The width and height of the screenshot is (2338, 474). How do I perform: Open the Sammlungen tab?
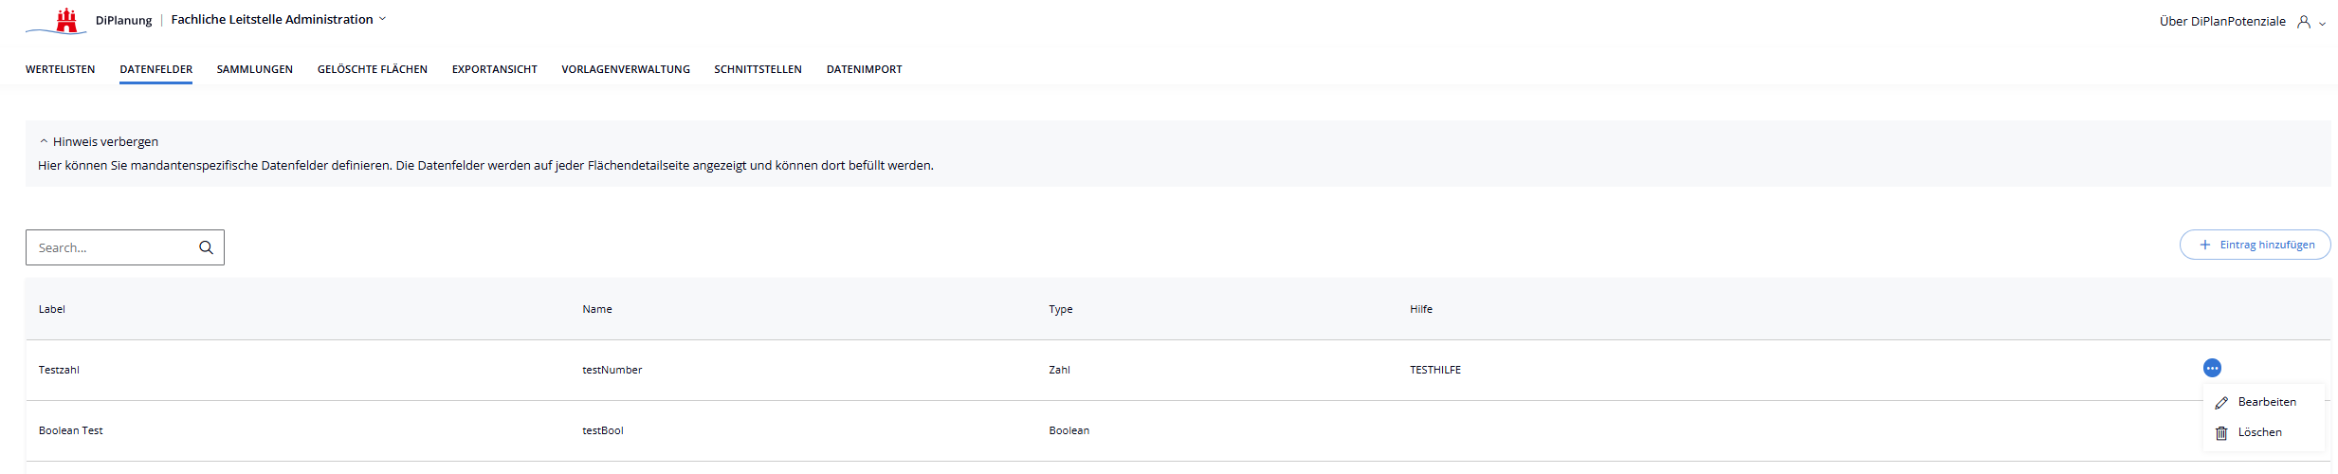coord(255,69)
